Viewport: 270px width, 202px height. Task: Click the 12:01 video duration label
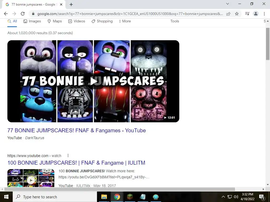coord(170,118)
